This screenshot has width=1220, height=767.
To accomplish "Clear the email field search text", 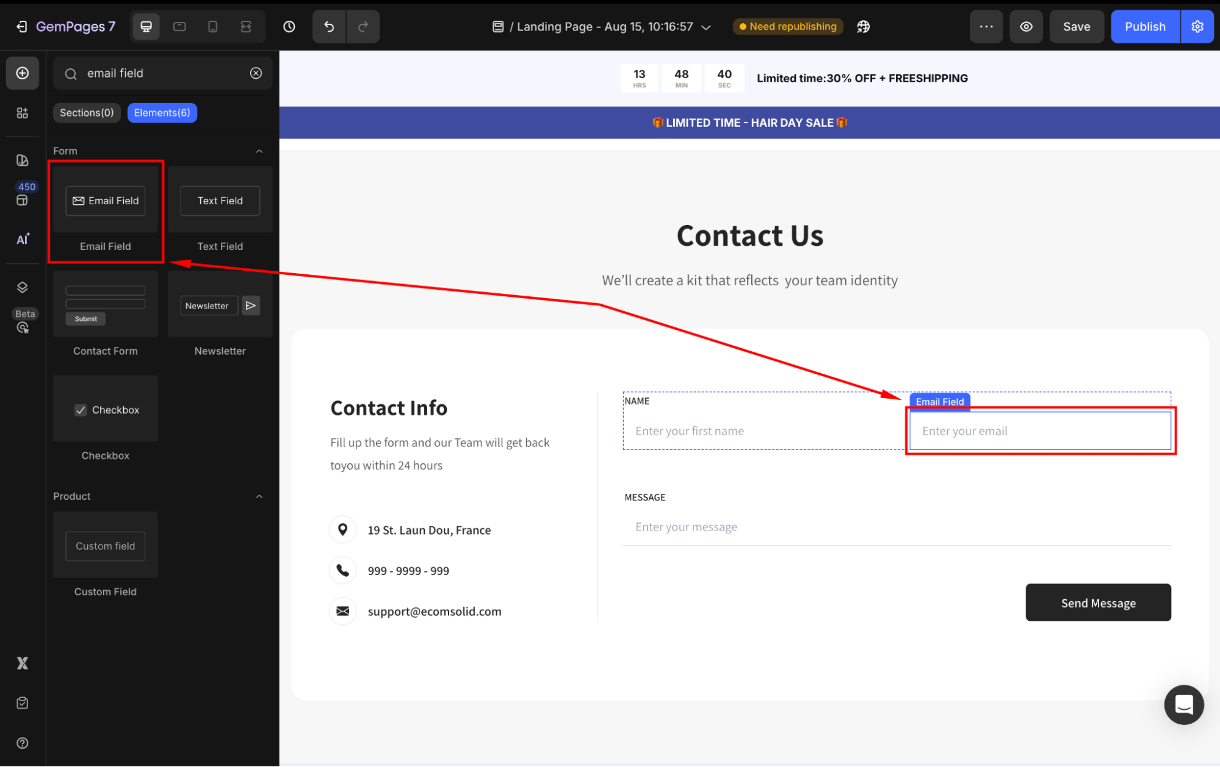I will (x=256, y=73).
